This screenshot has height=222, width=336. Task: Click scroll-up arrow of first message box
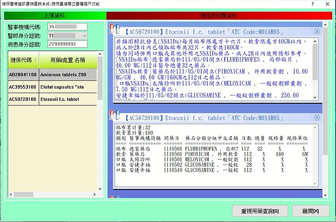(315, 41)
